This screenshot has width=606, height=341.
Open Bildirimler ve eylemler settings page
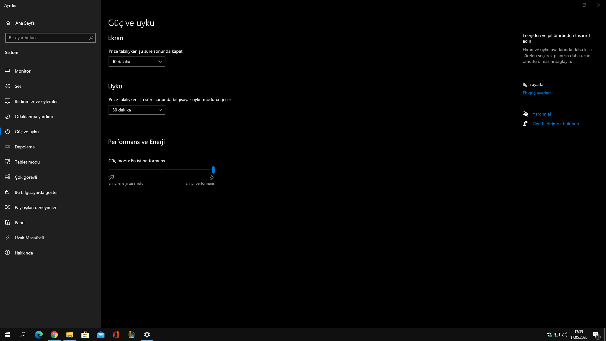[x=36, y=101]
